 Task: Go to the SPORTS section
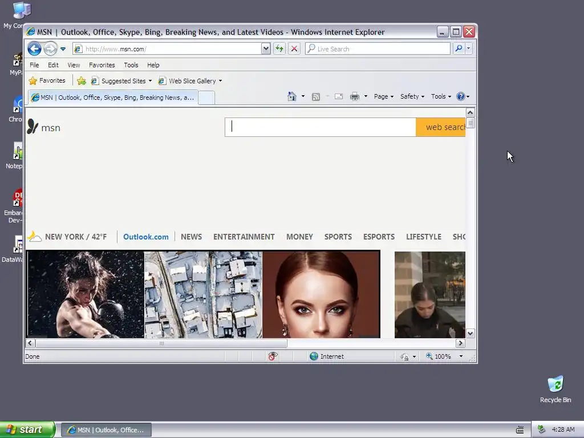pos(338,237)
